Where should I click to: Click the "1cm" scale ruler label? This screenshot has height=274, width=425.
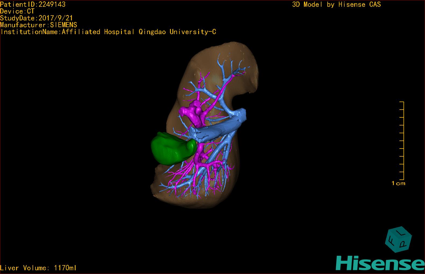(398, 183)
